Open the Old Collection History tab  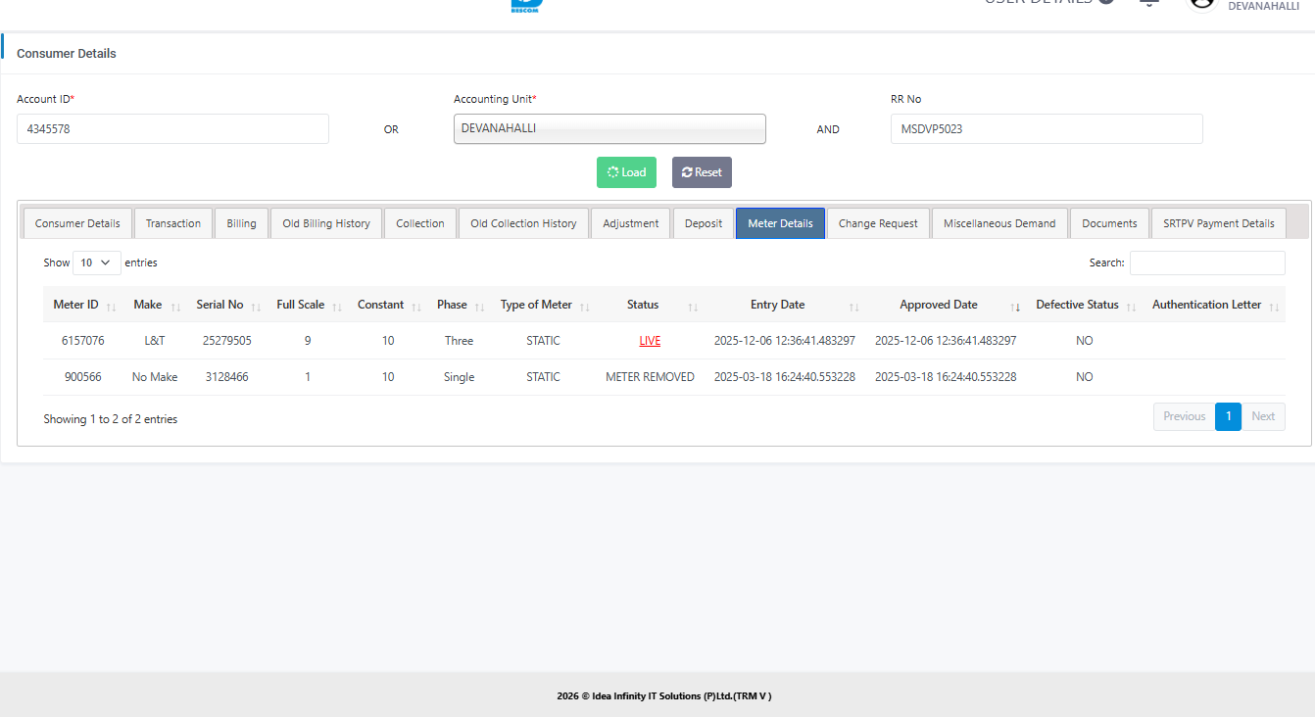click(523, 223)
